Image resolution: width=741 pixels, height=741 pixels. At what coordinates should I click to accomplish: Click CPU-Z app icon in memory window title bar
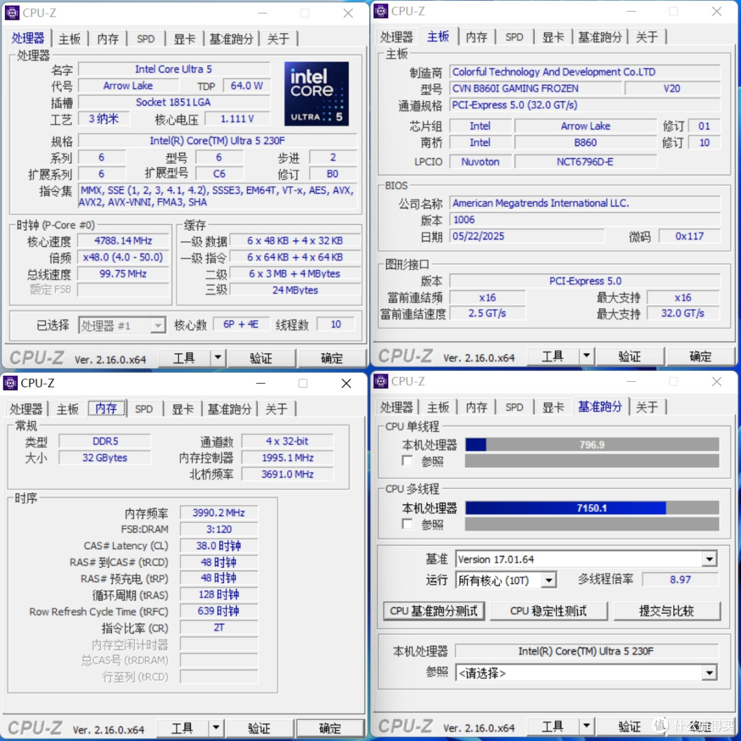(10, 382)
